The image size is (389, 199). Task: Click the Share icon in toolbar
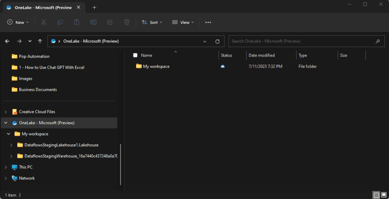click(110, 22)
